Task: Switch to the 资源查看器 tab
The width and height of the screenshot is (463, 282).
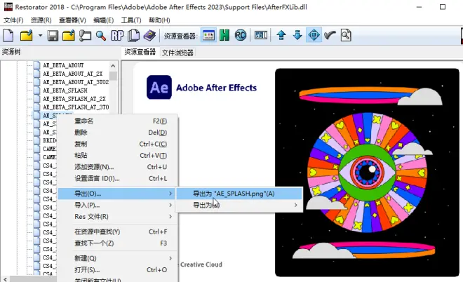Action: pyautogui.click(x=140, y=53)
